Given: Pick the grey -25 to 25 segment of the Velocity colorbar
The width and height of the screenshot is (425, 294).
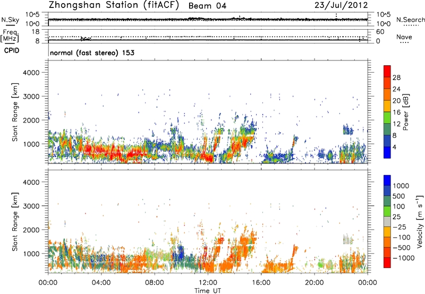Looking at the screenshot, I should click(387, 221).
